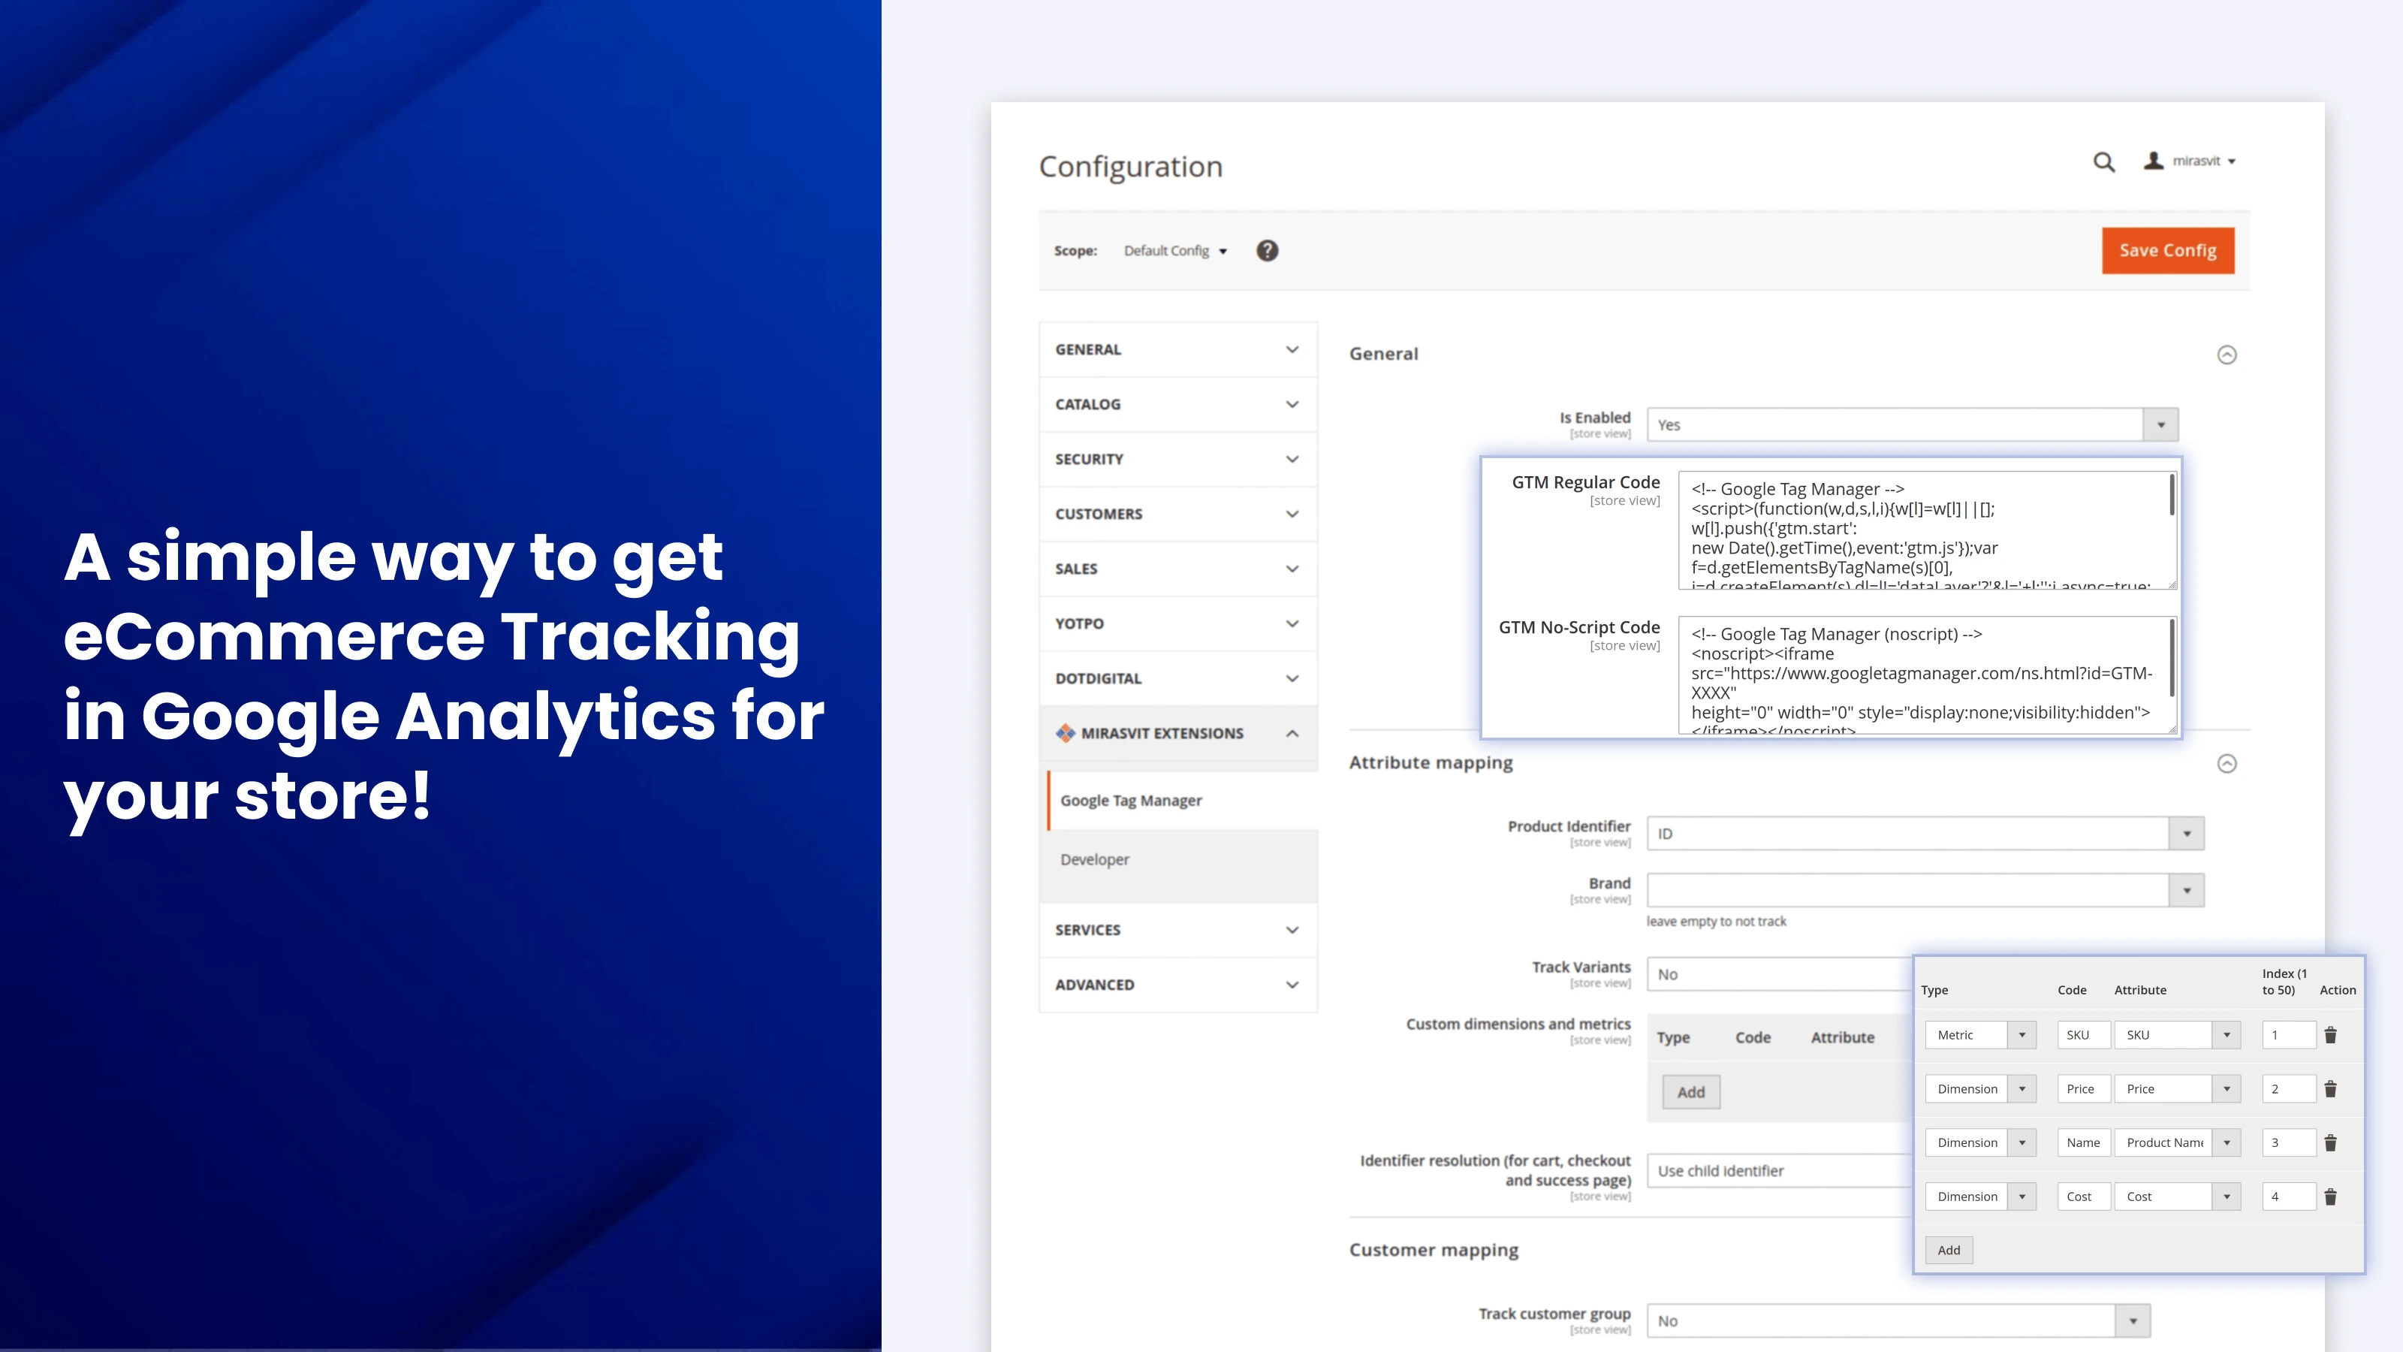Delete the Price dimension row

pos(2330,1089)
